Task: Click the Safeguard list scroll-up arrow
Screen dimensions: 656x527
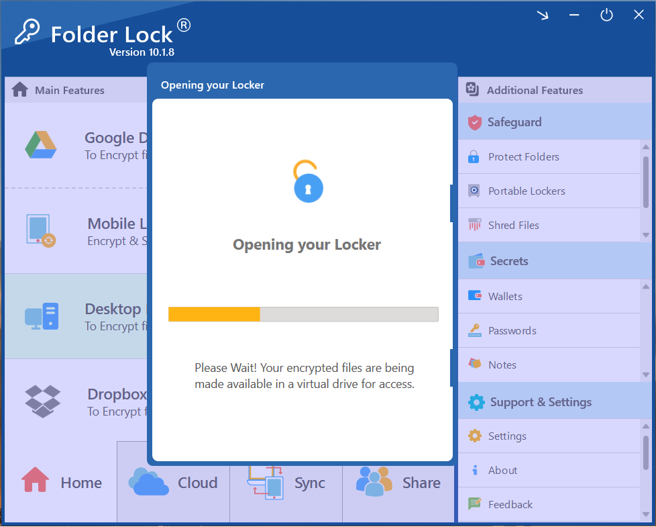Action: pyautogui.click(x=646, y=146)
